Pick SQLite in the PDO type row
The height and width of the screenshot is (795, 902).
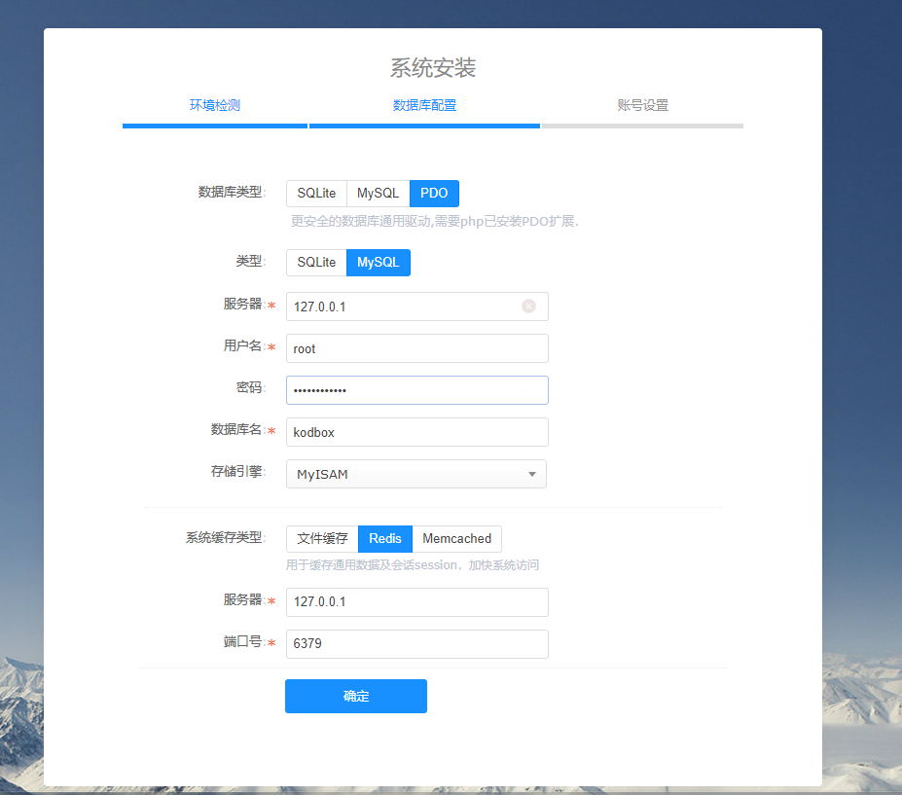(316, 263)
